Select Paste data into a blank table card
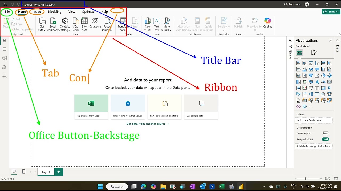 [x=165, y=107]
